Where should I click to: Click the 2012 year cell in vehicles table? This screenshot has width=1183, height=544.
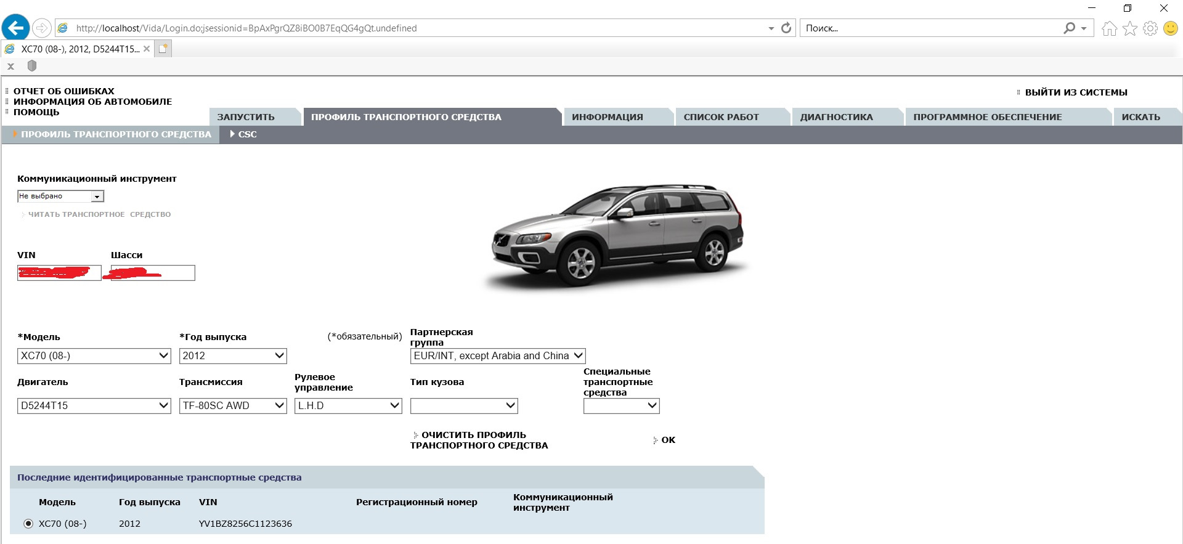click(129, 524)
